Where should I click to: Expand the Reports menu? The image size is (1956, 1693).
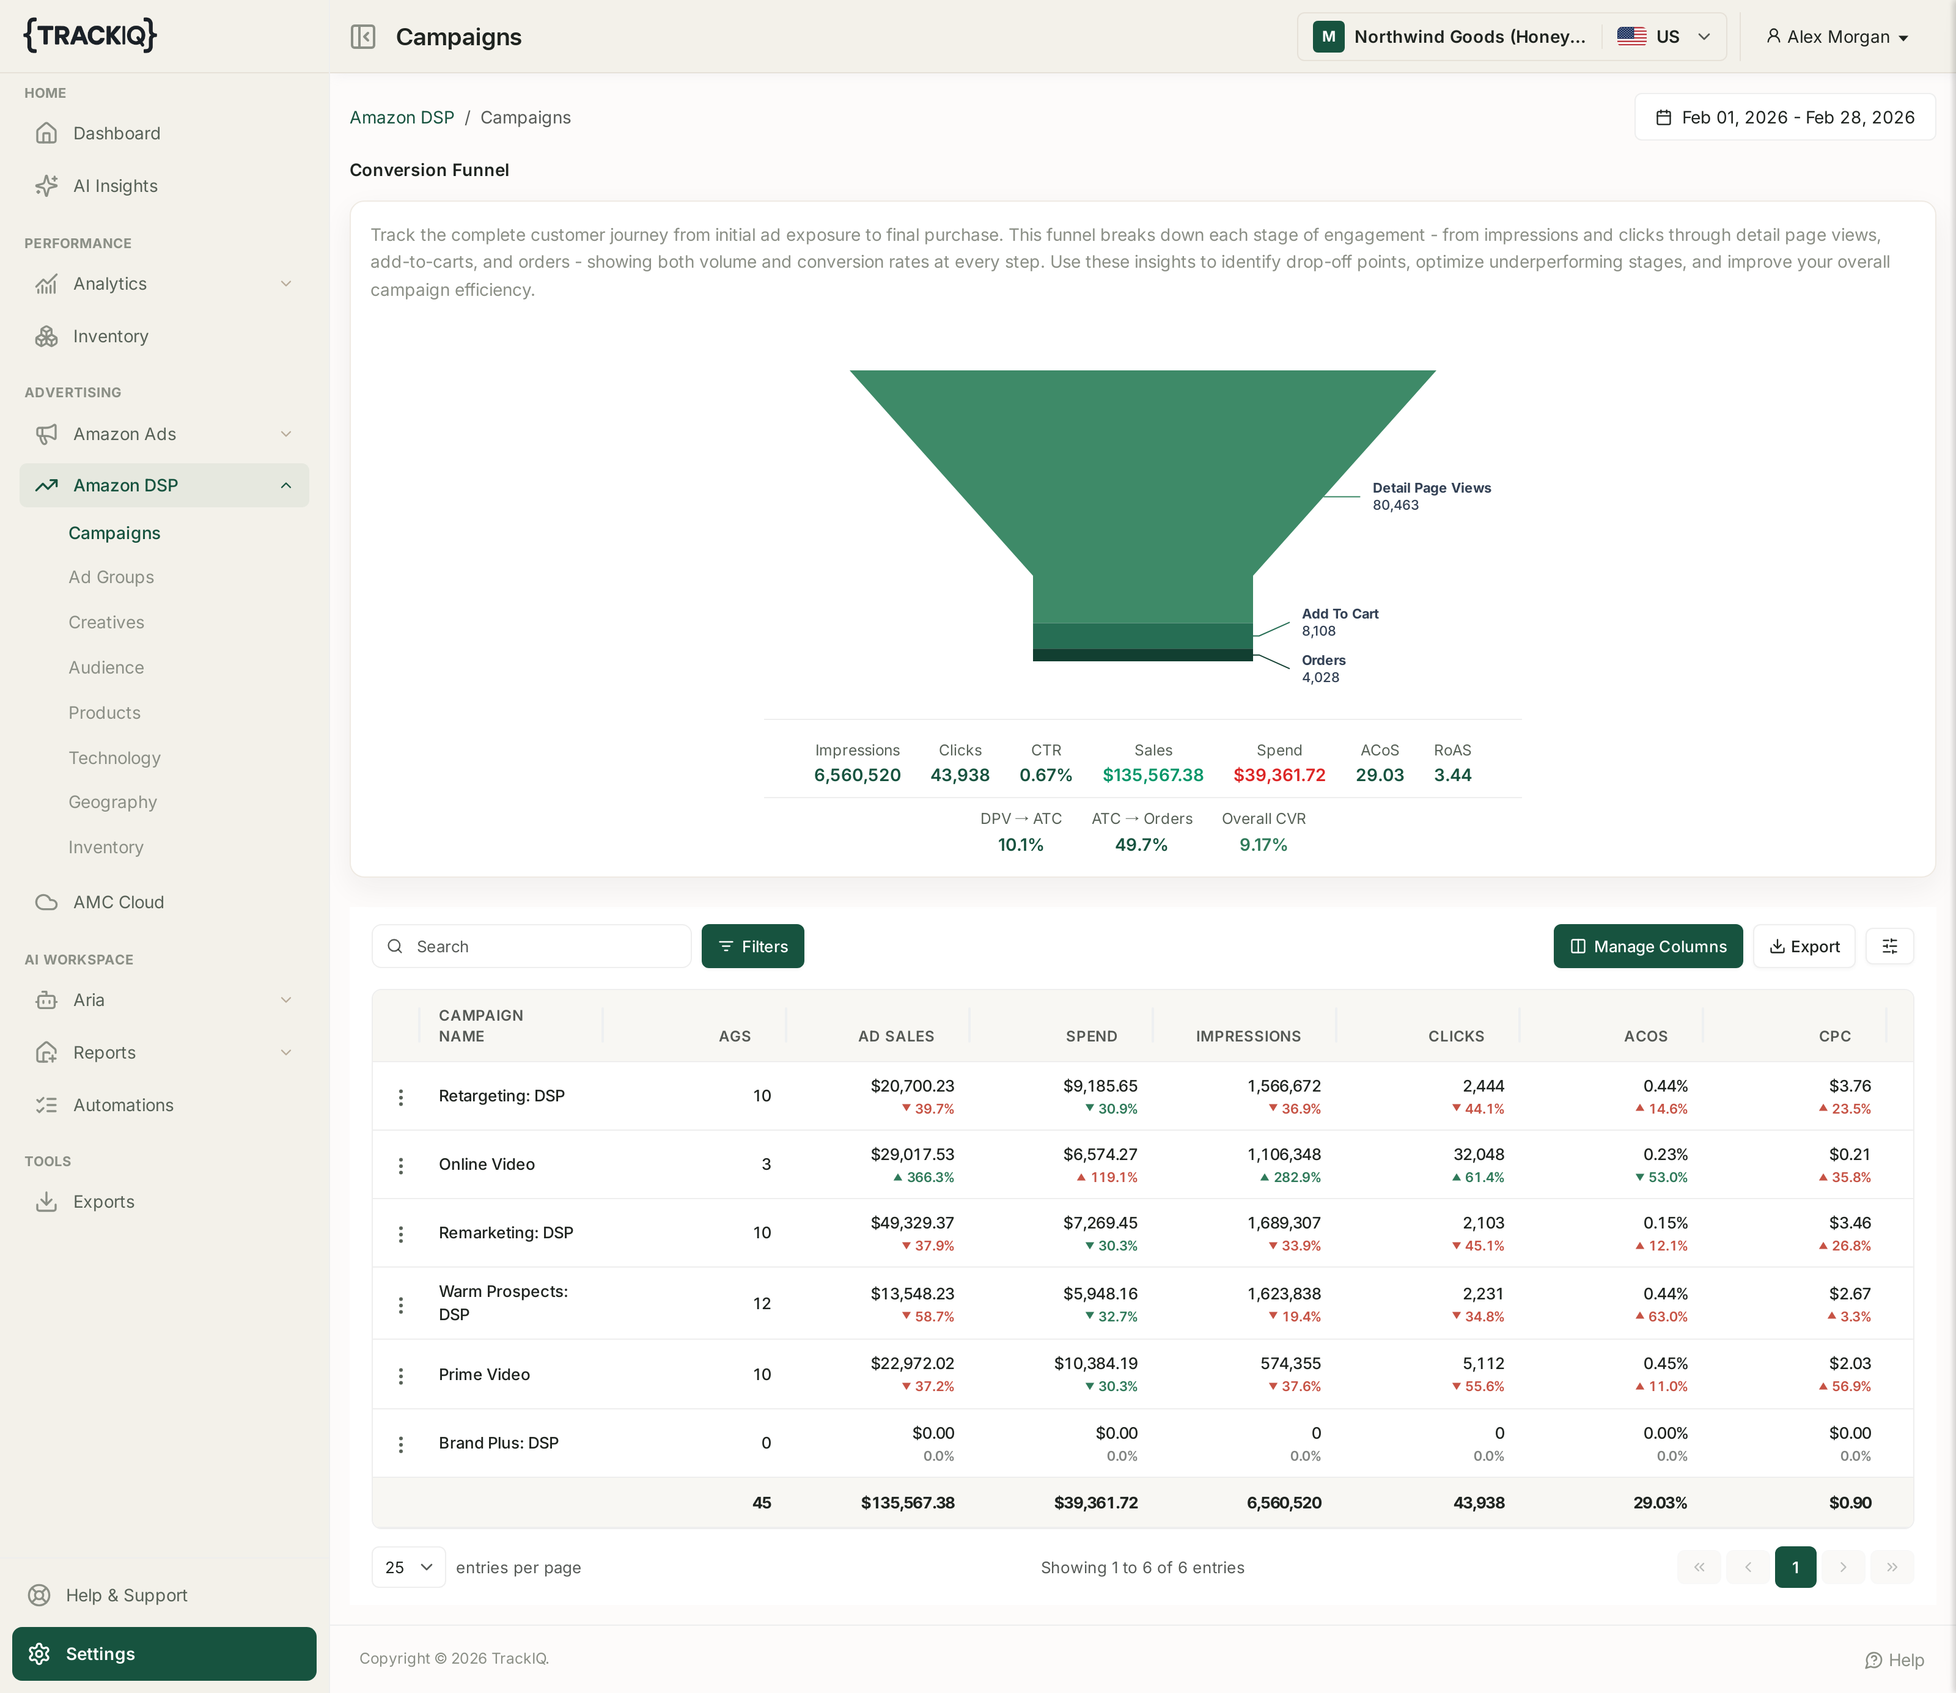[x=164, y=1052]
